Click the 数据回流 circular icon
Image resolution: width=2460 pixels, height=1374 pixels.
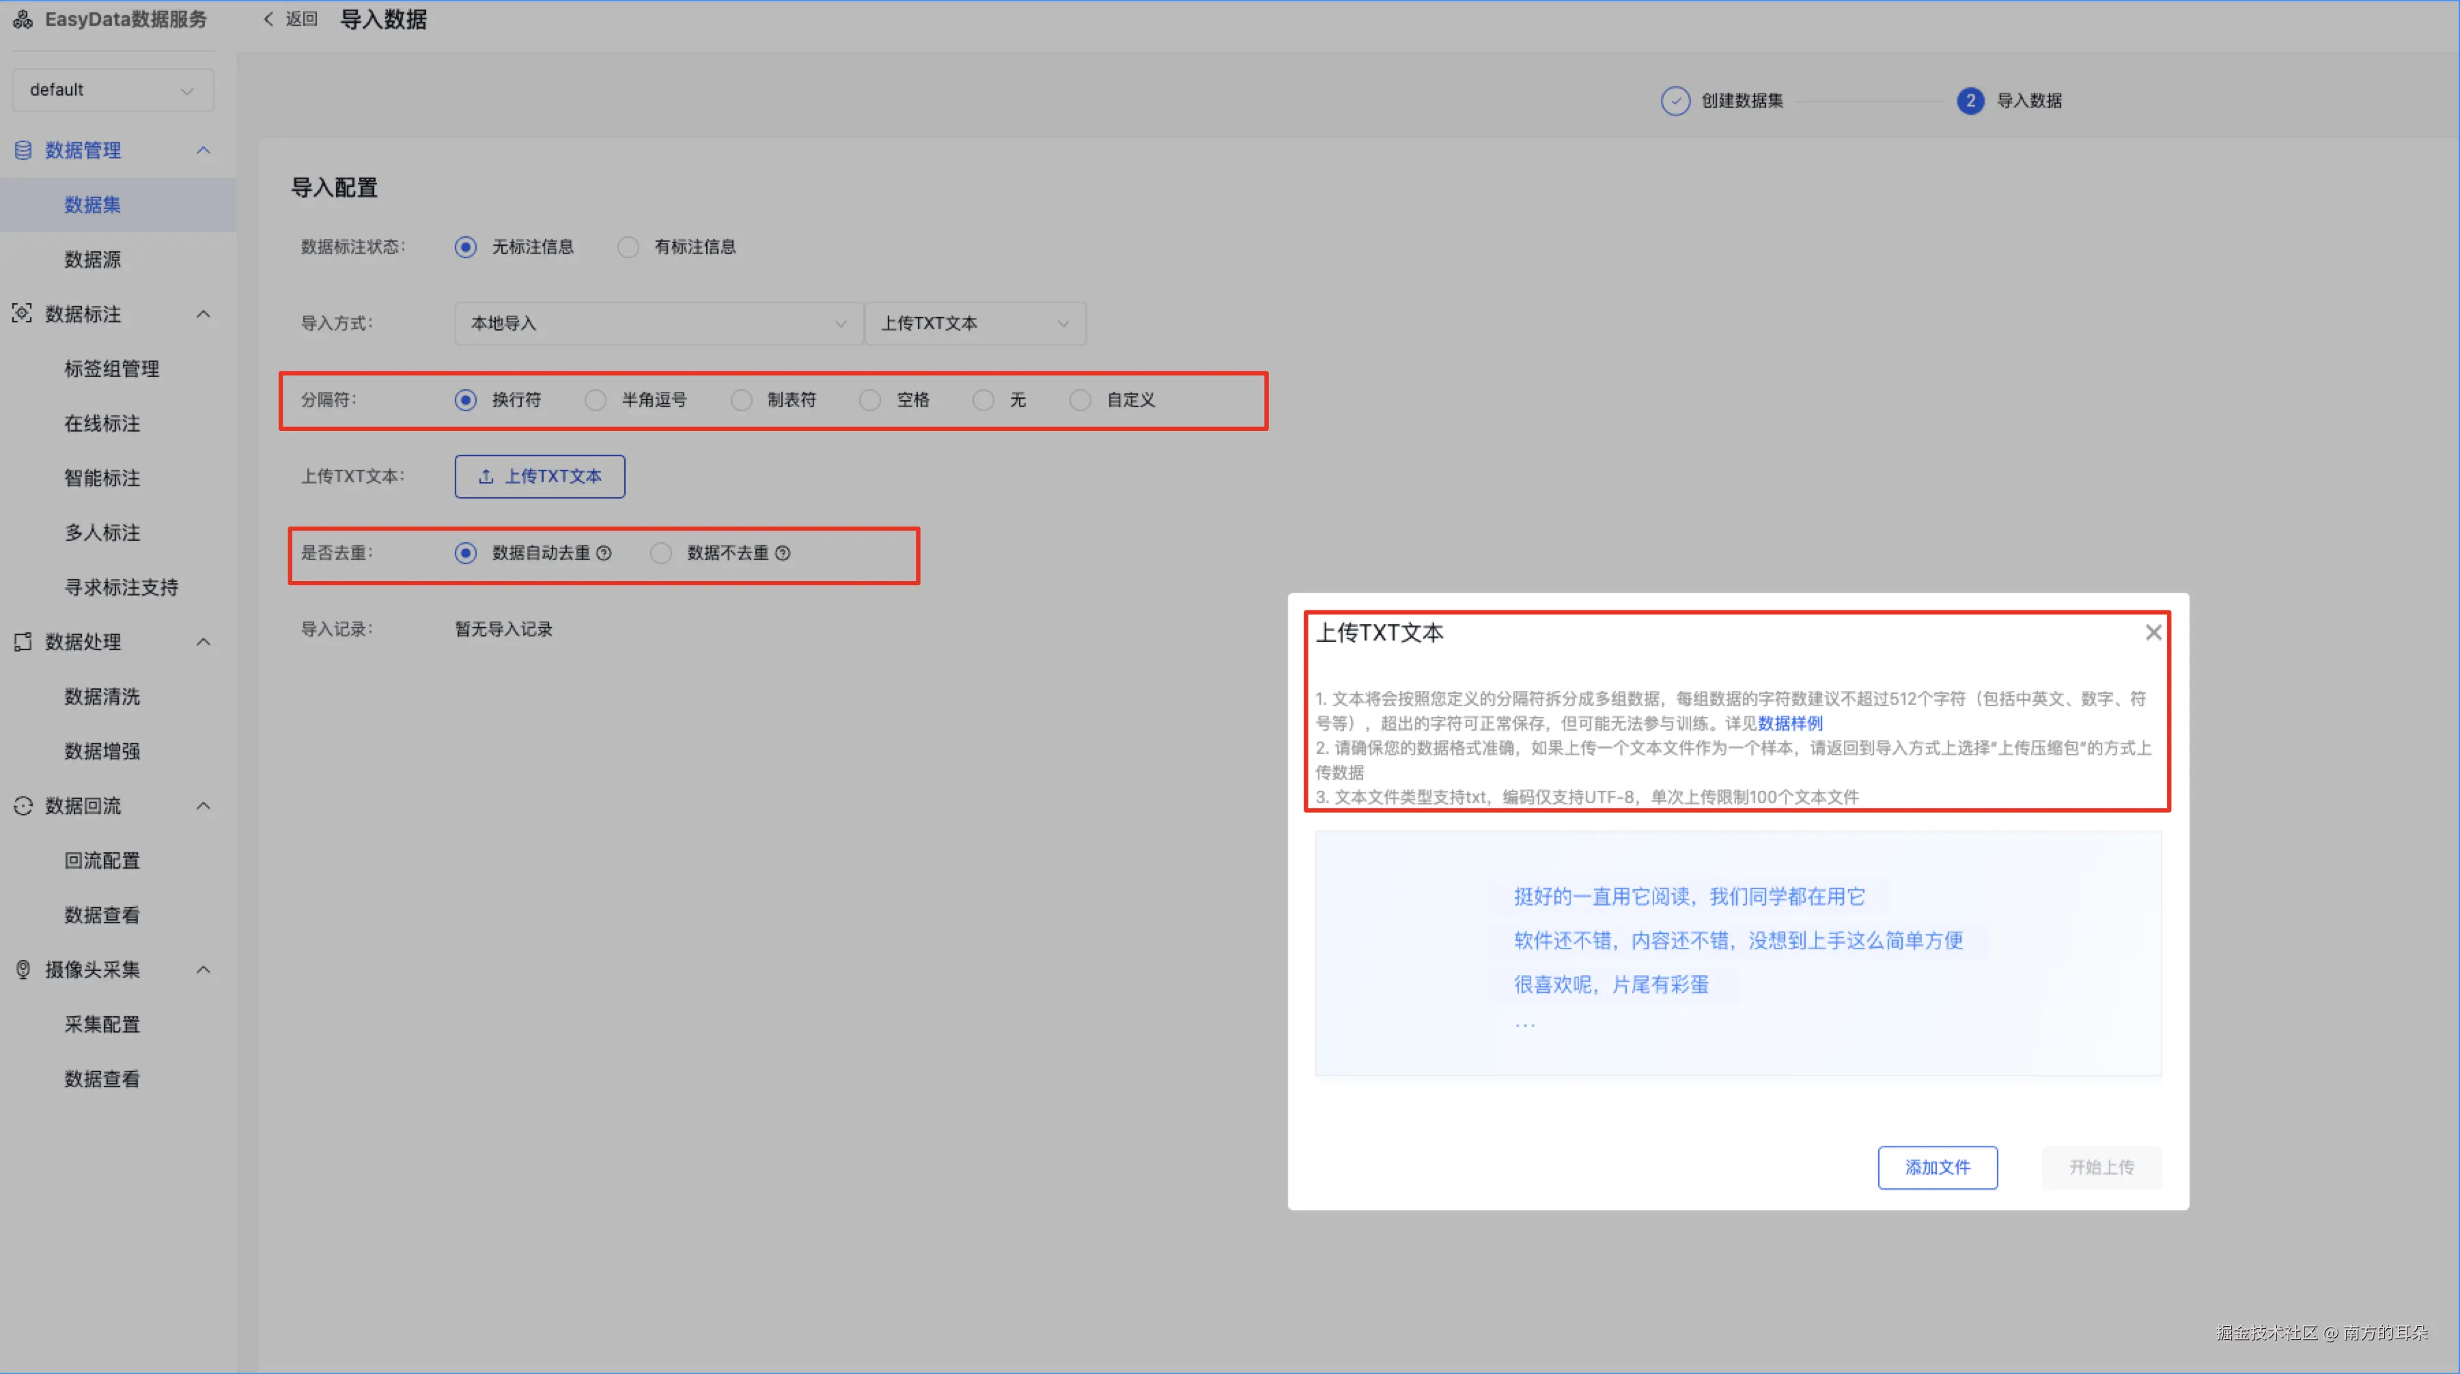(23, 806)
